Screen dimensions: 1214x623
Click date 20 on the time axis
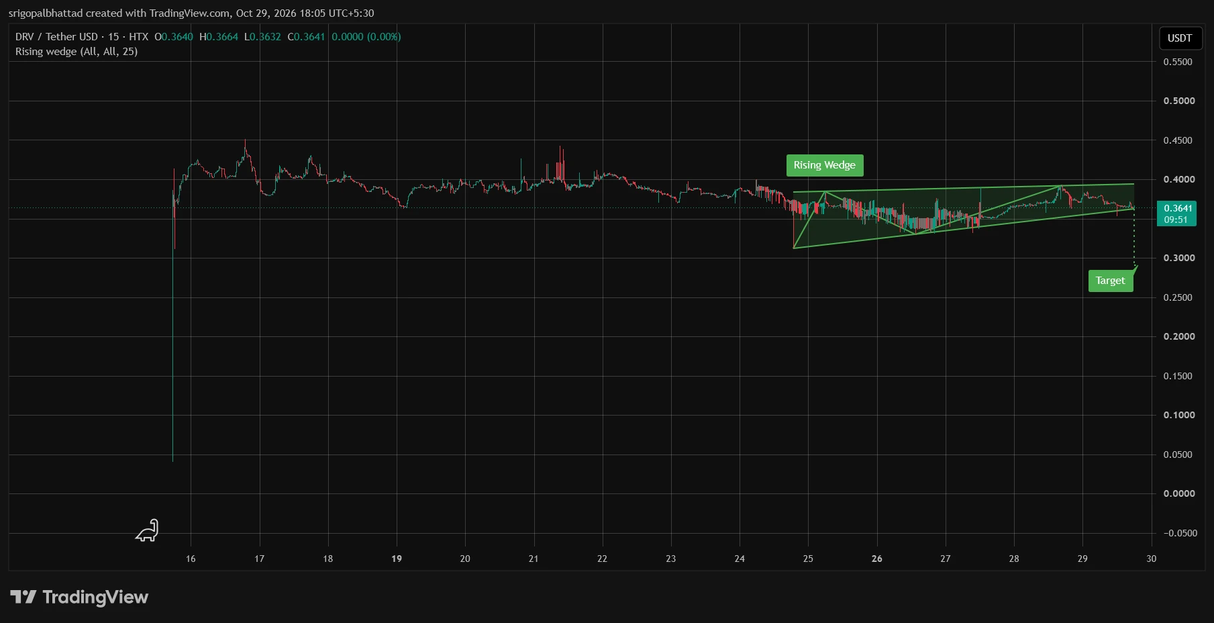point(465,559)
